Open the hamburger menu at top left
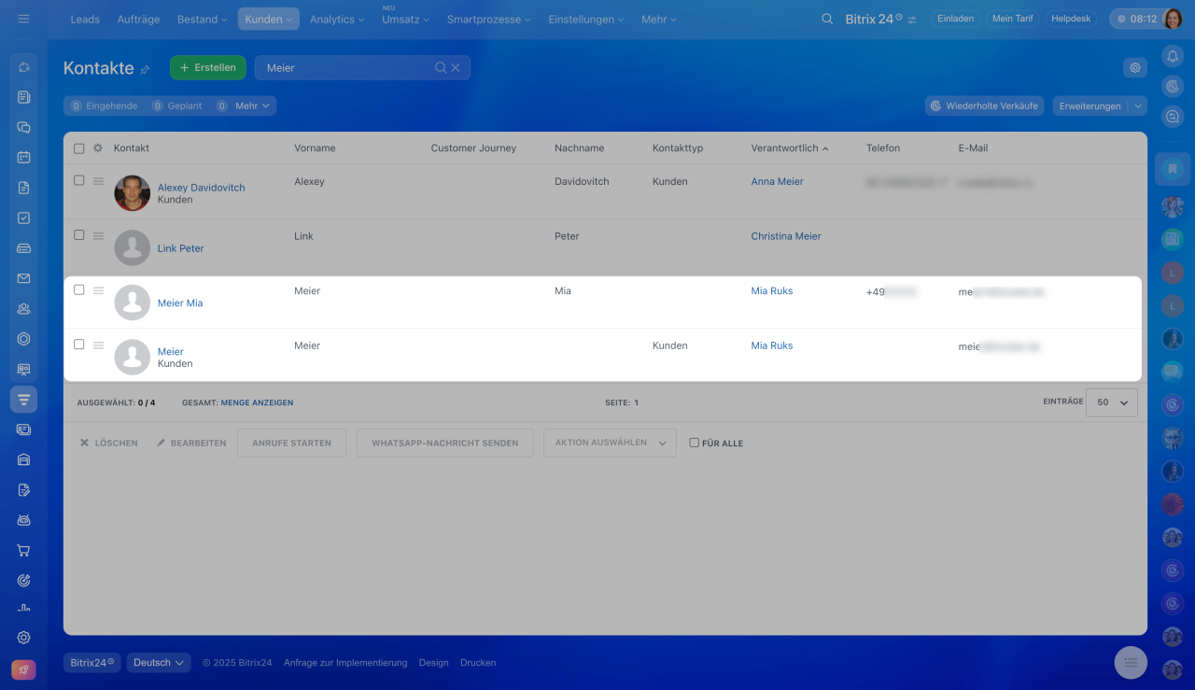This screenshot has height=690, width=1195. point(23,19)
